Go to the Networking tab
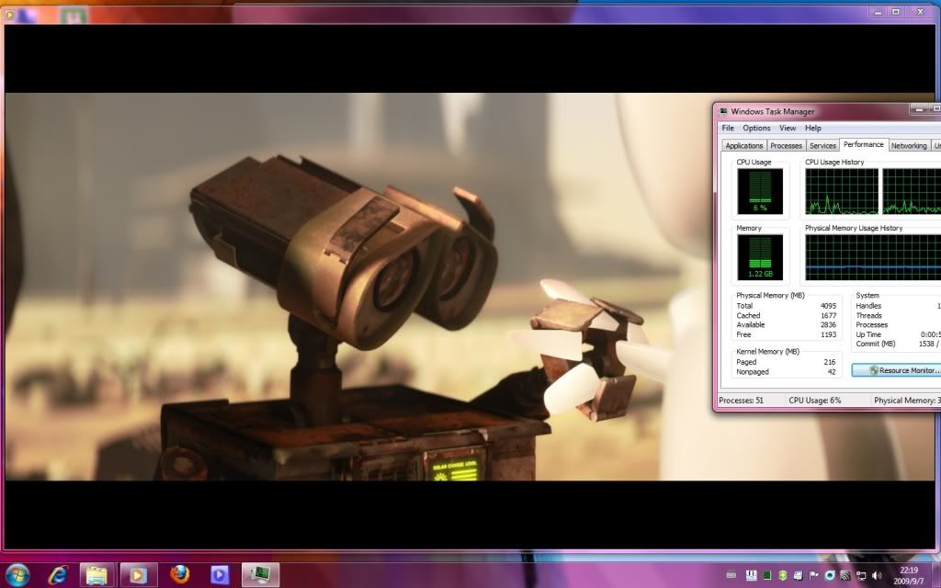This screenshot has width=941, height=588. 908,146
